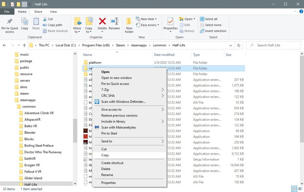
Task: Click navigation pane scroll up arrow
Action: tap(75, 54)
